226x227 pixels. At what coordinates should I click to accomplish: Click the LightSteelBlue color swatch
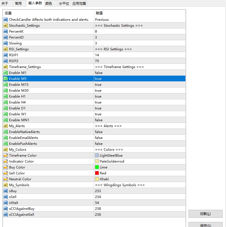coord(97,156)
